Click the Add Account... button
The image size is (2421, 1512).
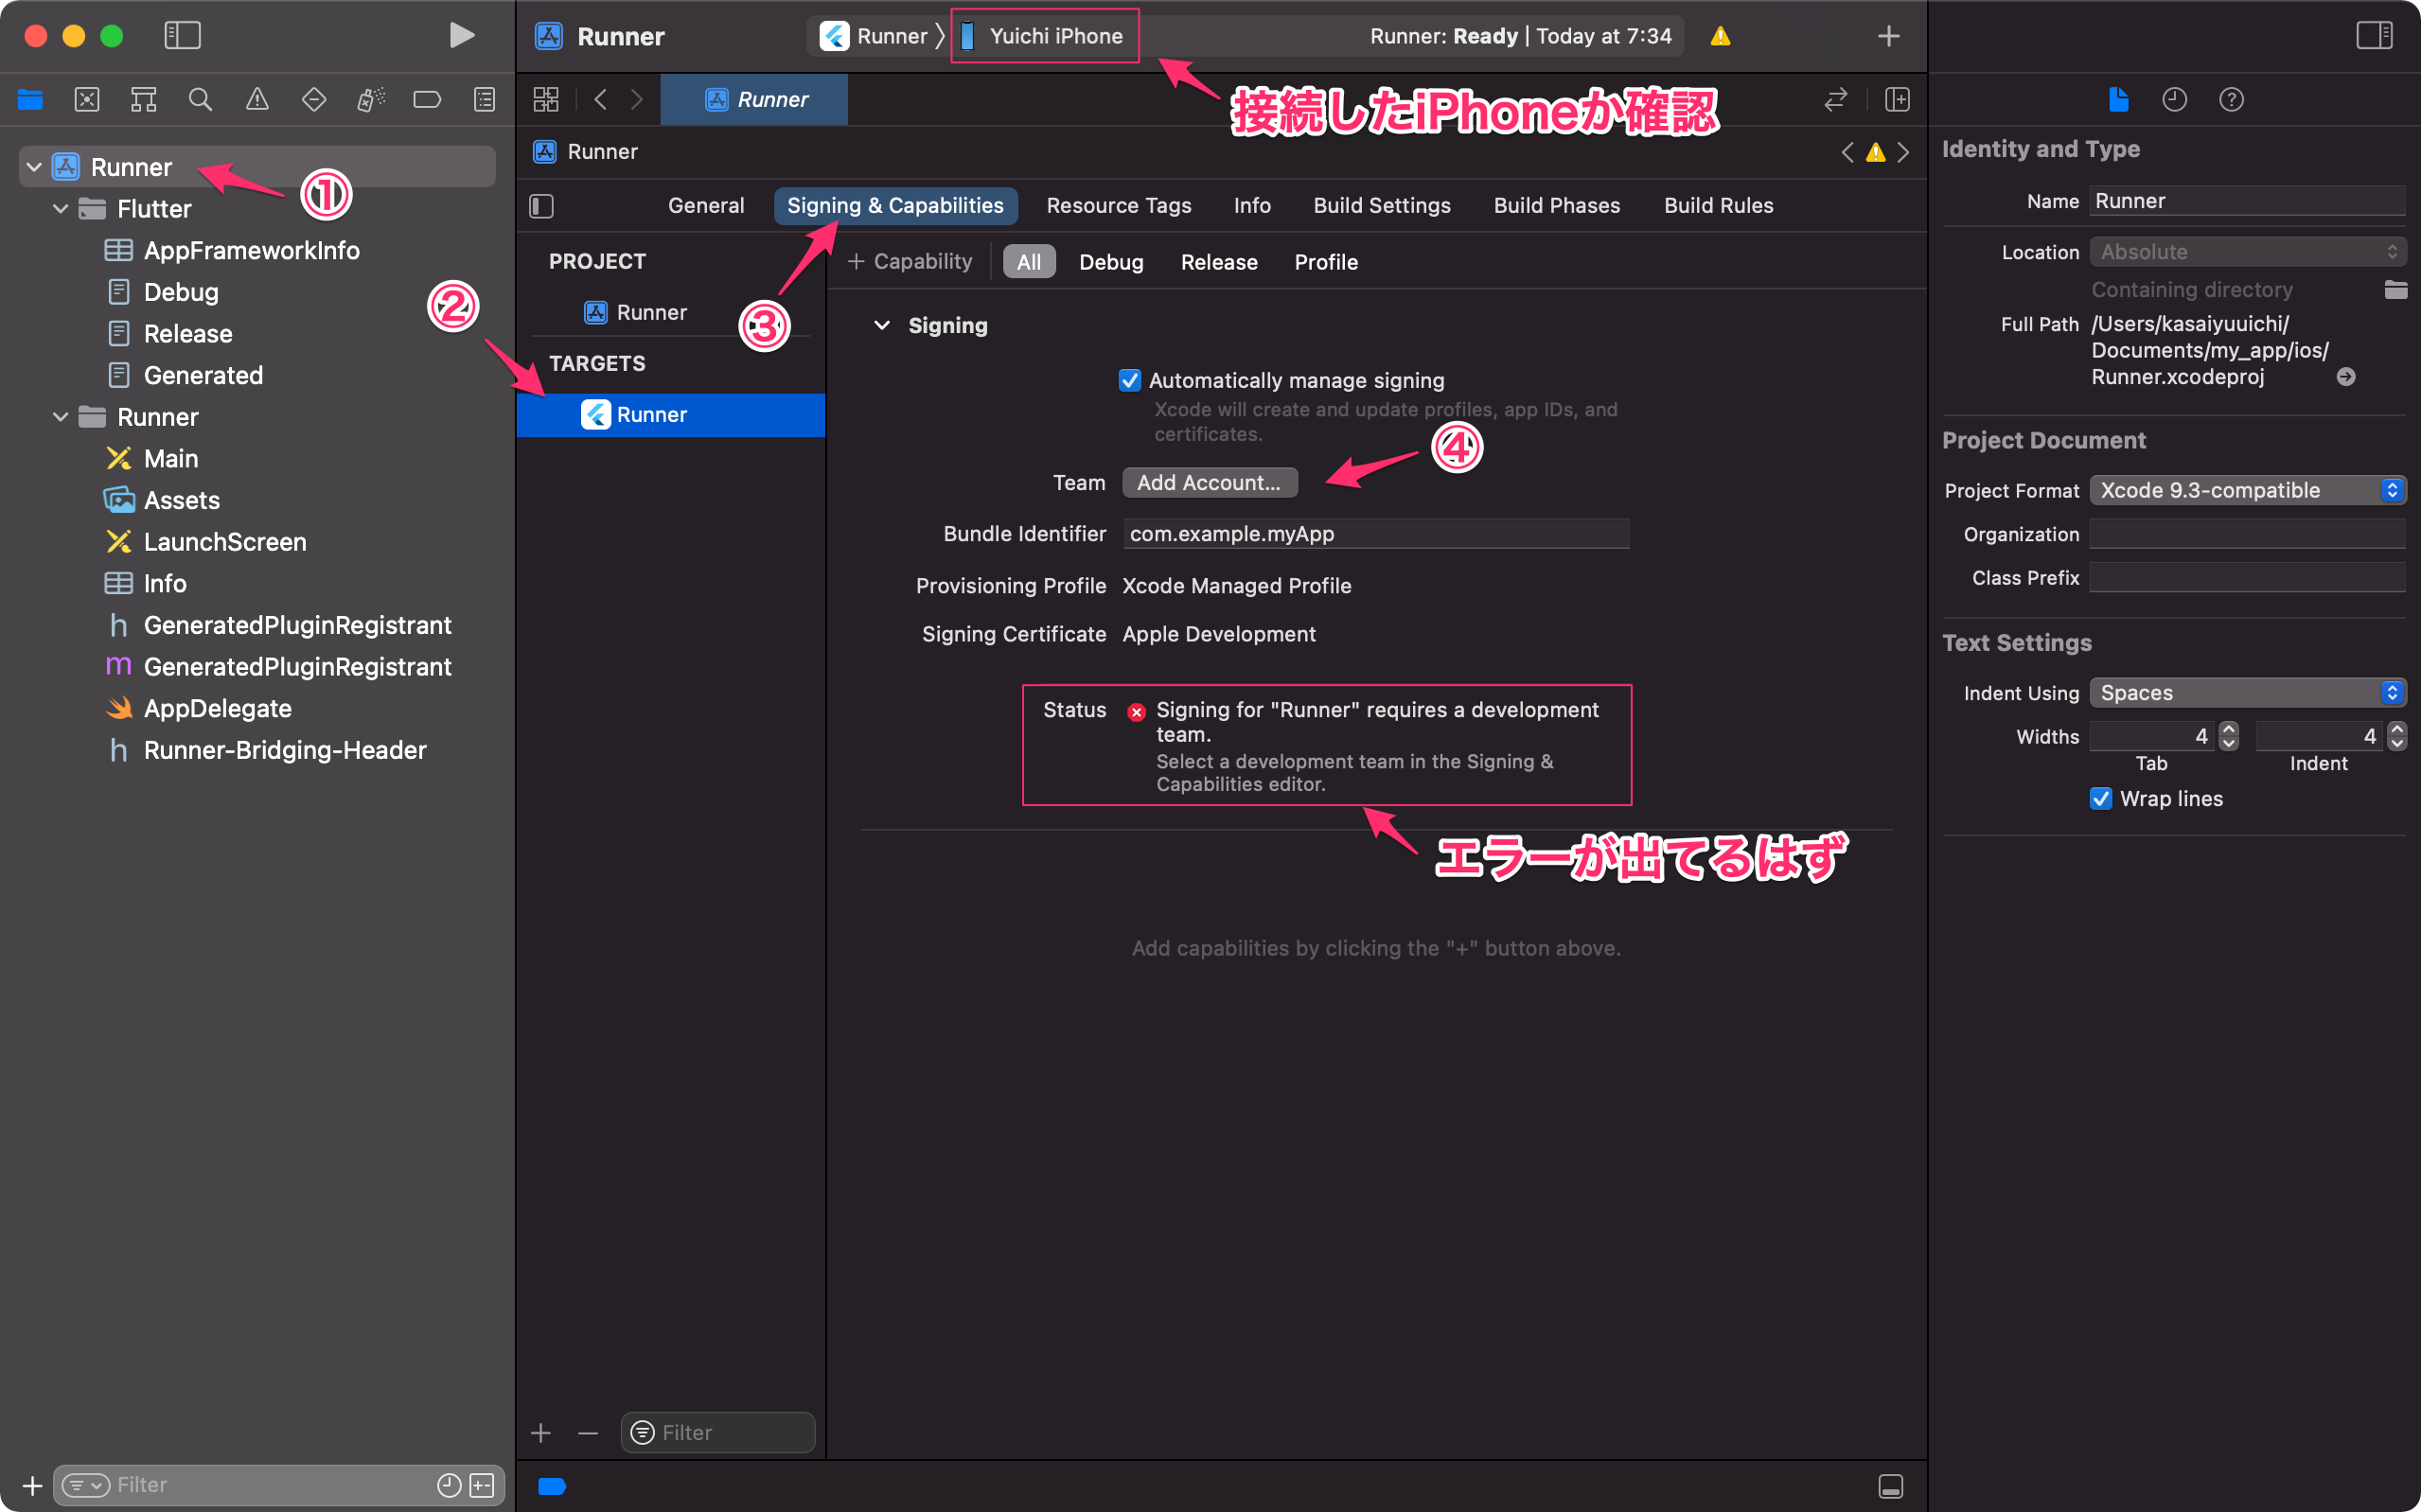(1209, 482)
